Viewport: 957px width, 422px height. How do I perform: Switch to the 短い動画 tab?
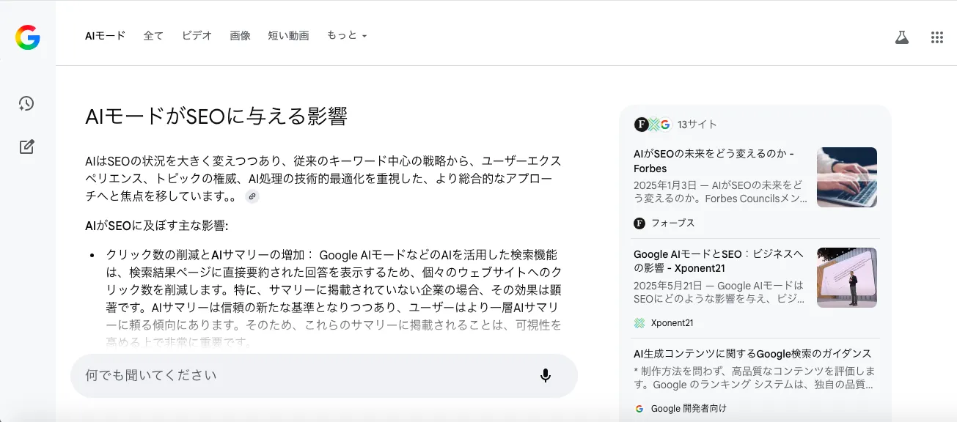pos(288,36)
